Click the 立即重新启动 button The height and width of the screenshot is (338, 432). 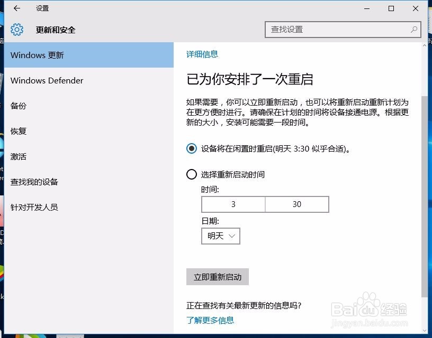[218, 277]
